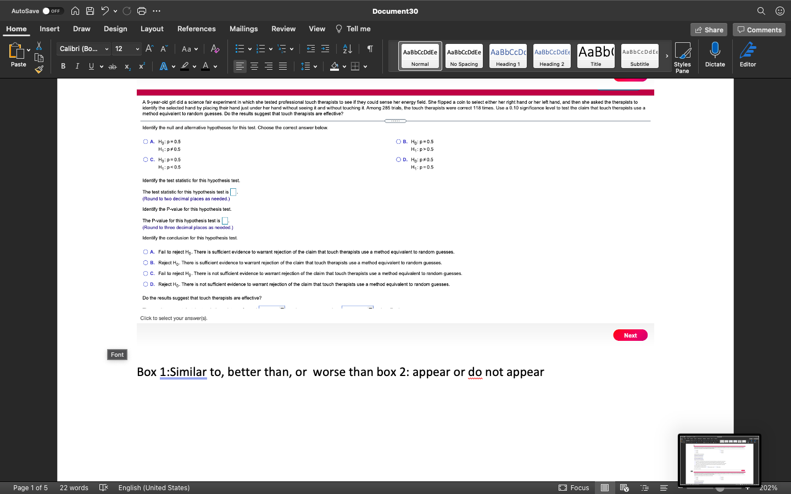
Task: Open the Change Case Aa dropdown
Action: click(x=190, y=49)
